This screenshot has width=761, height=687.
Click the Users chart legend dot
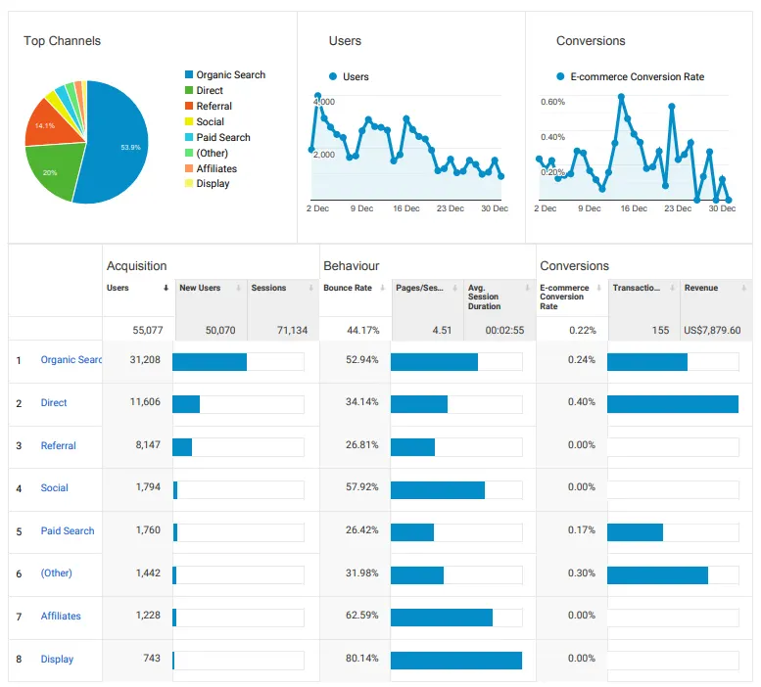tap(333, 76)
